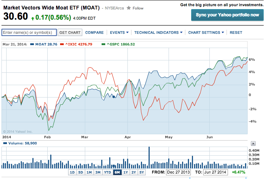Click the NYSEArca exchange label
264x179 pixels.
(x=114, y=8)
